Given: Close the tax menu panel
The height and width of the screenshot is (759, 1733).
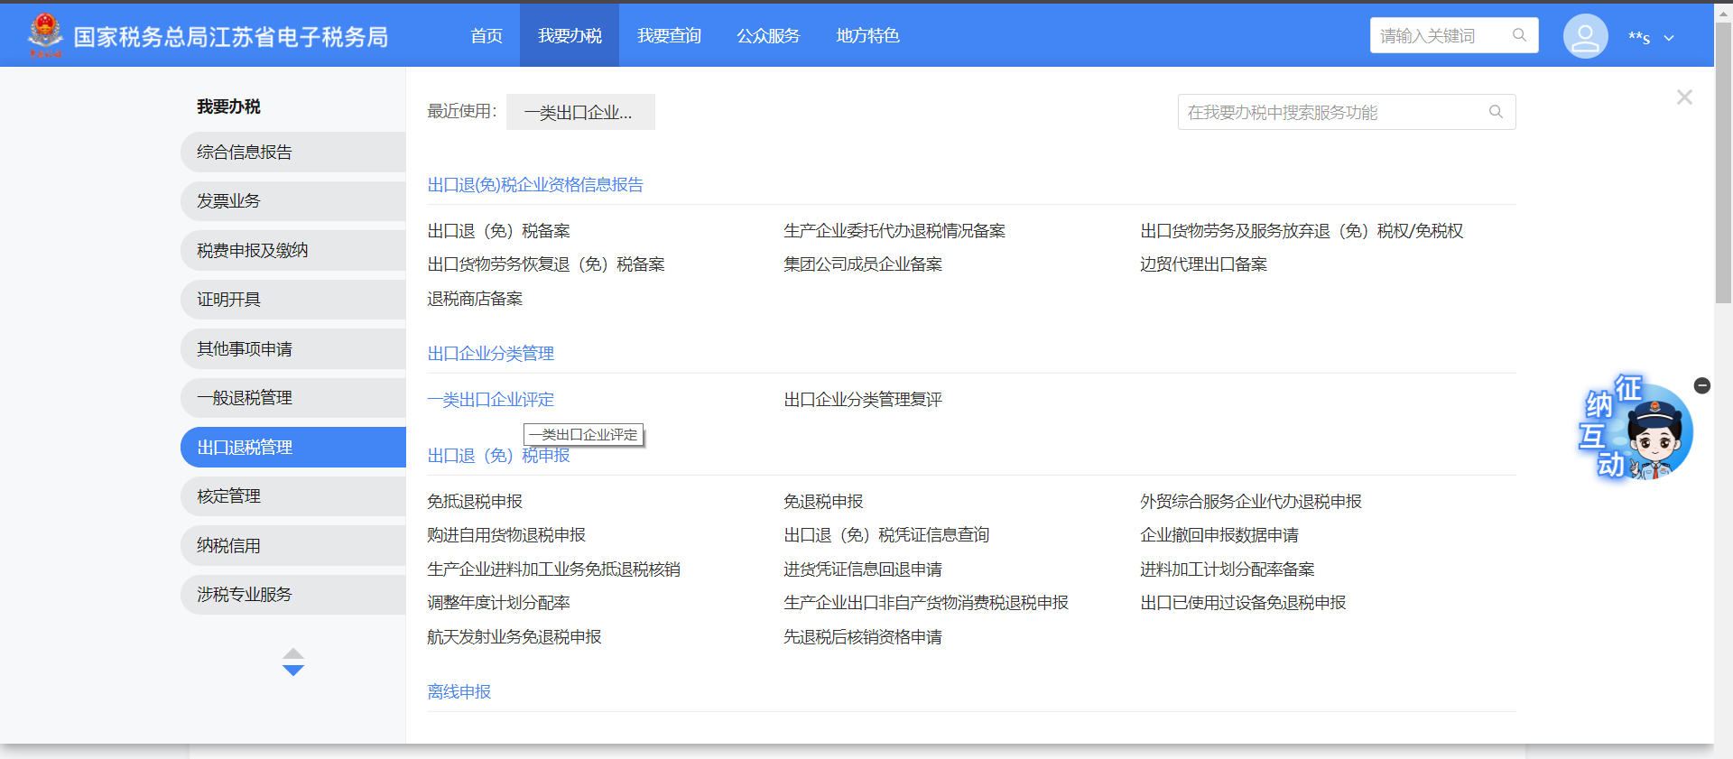Looking at the screenshot, I should pyautogui.click(x=1683, y=97).
